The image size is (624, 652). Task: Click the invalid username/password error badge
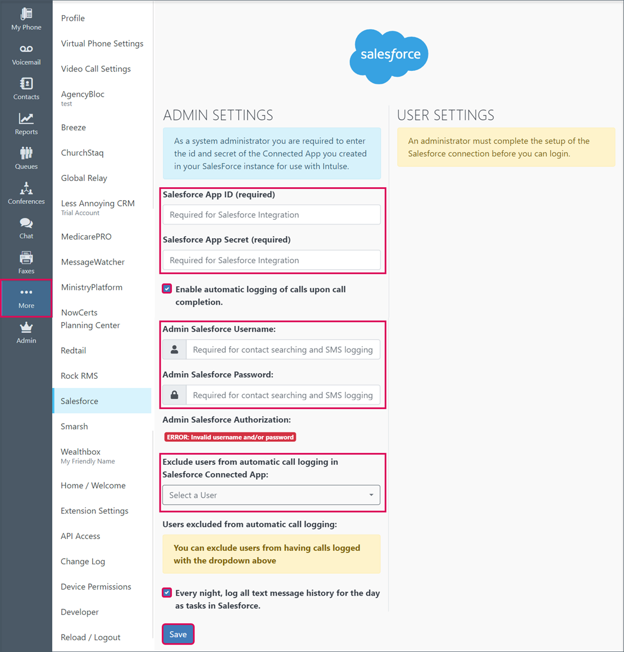coord(230,437)
